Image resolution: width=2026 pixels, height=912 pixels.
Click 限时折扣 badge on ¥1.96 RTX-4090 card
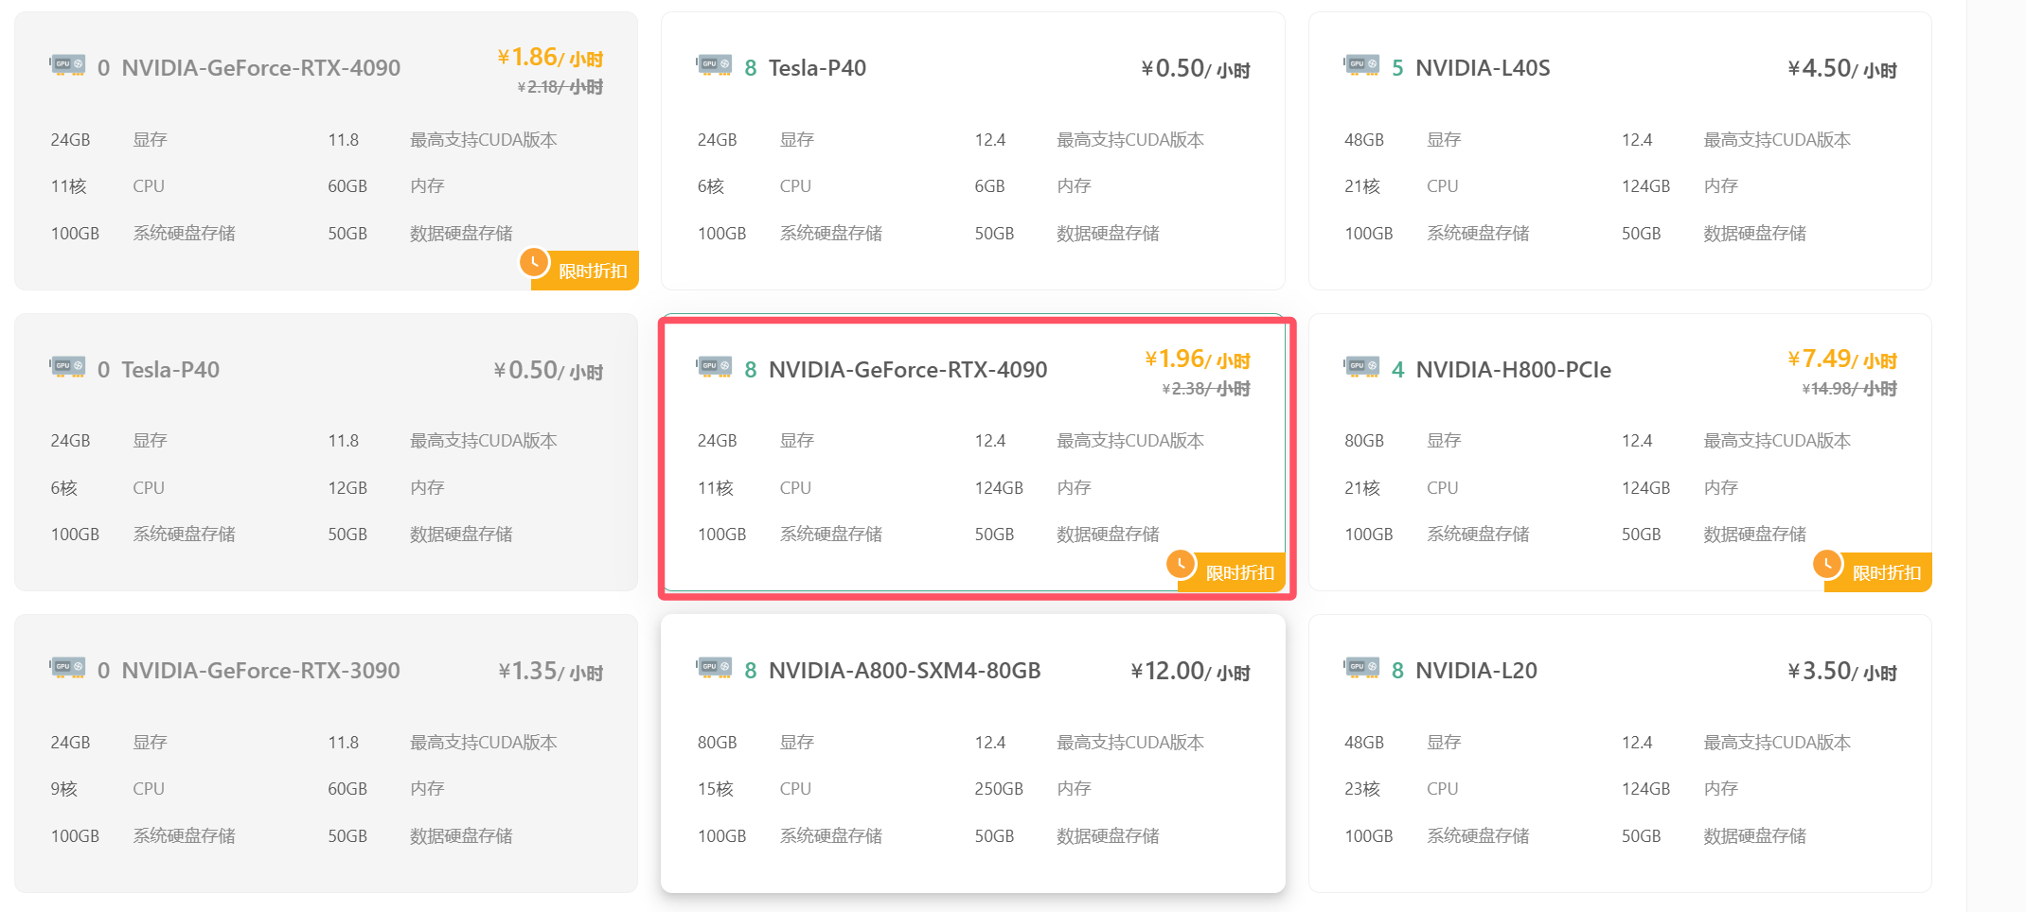coord(1232,572)
